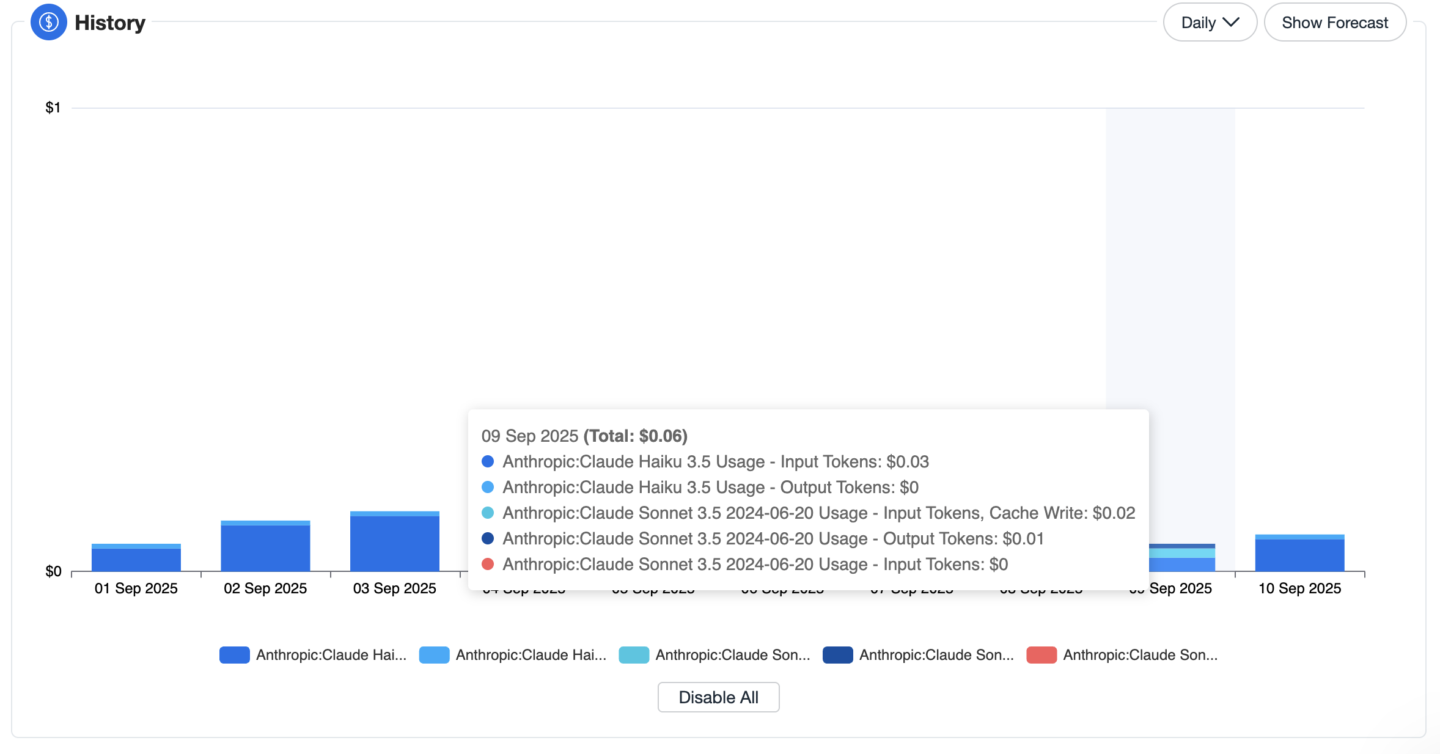
Task: Click the chevron arrow beside Daily
Action: pyautogui.click(x=1231, y=22)
